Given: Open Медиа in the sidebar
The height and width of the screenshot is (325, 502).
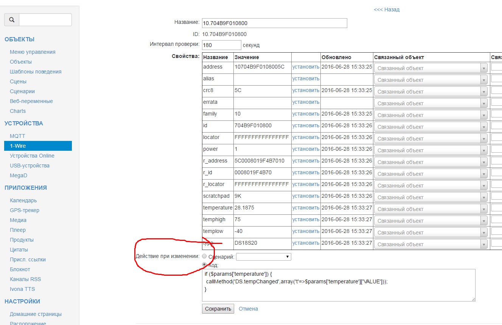Looking at the screenshot, I should click(x=18, y=220).
